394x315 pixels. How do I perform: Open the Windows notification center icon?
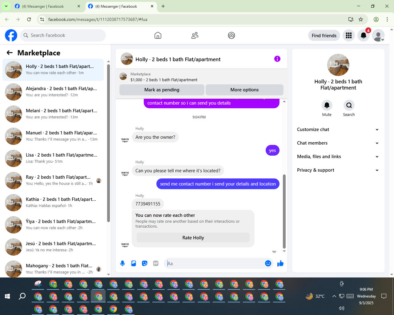(384, 296)
